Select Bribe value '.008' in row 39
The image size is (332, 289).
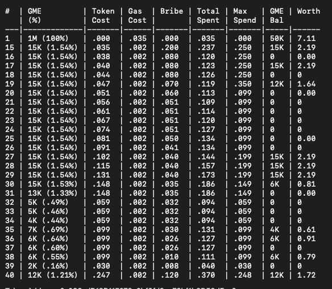point(169,266)
